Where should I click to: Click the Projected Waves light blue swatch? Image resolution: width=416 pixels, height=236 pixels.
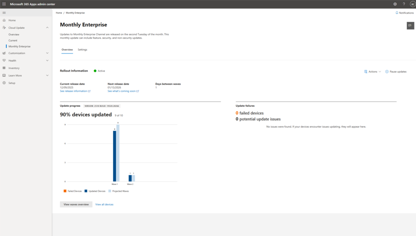pyautogui.click(x=110, y=191)
